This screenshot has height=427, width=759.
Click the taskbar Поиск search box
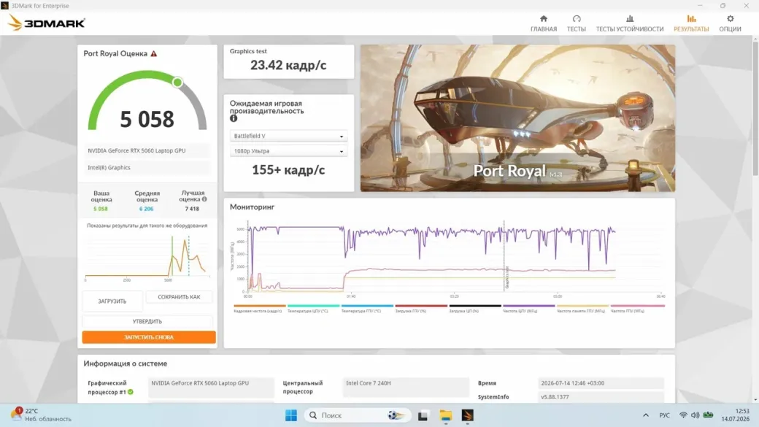coord(358,415)
